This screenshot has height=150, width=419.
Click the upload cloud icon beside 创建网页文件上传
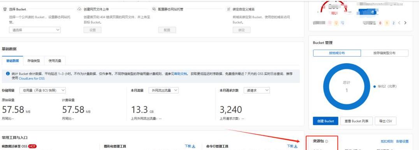79,9
